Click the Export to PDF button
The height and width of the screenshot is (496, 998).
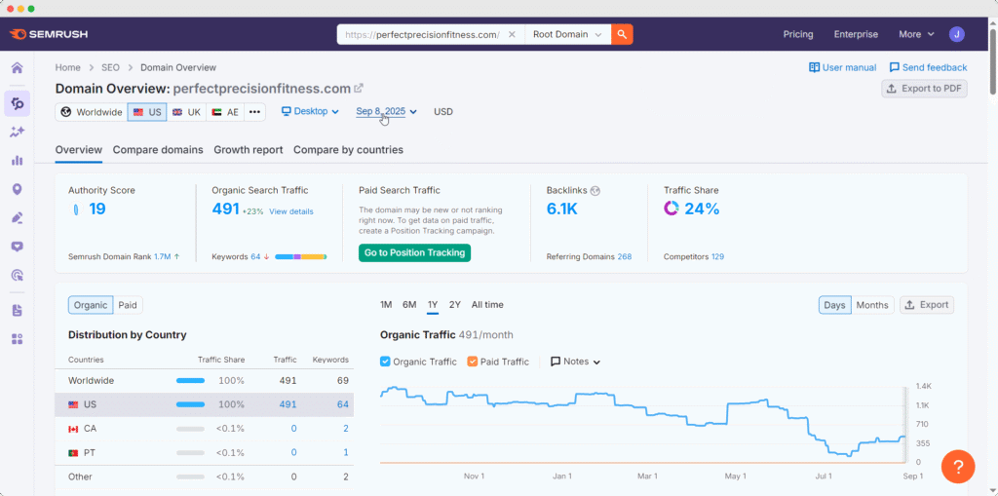924,89
